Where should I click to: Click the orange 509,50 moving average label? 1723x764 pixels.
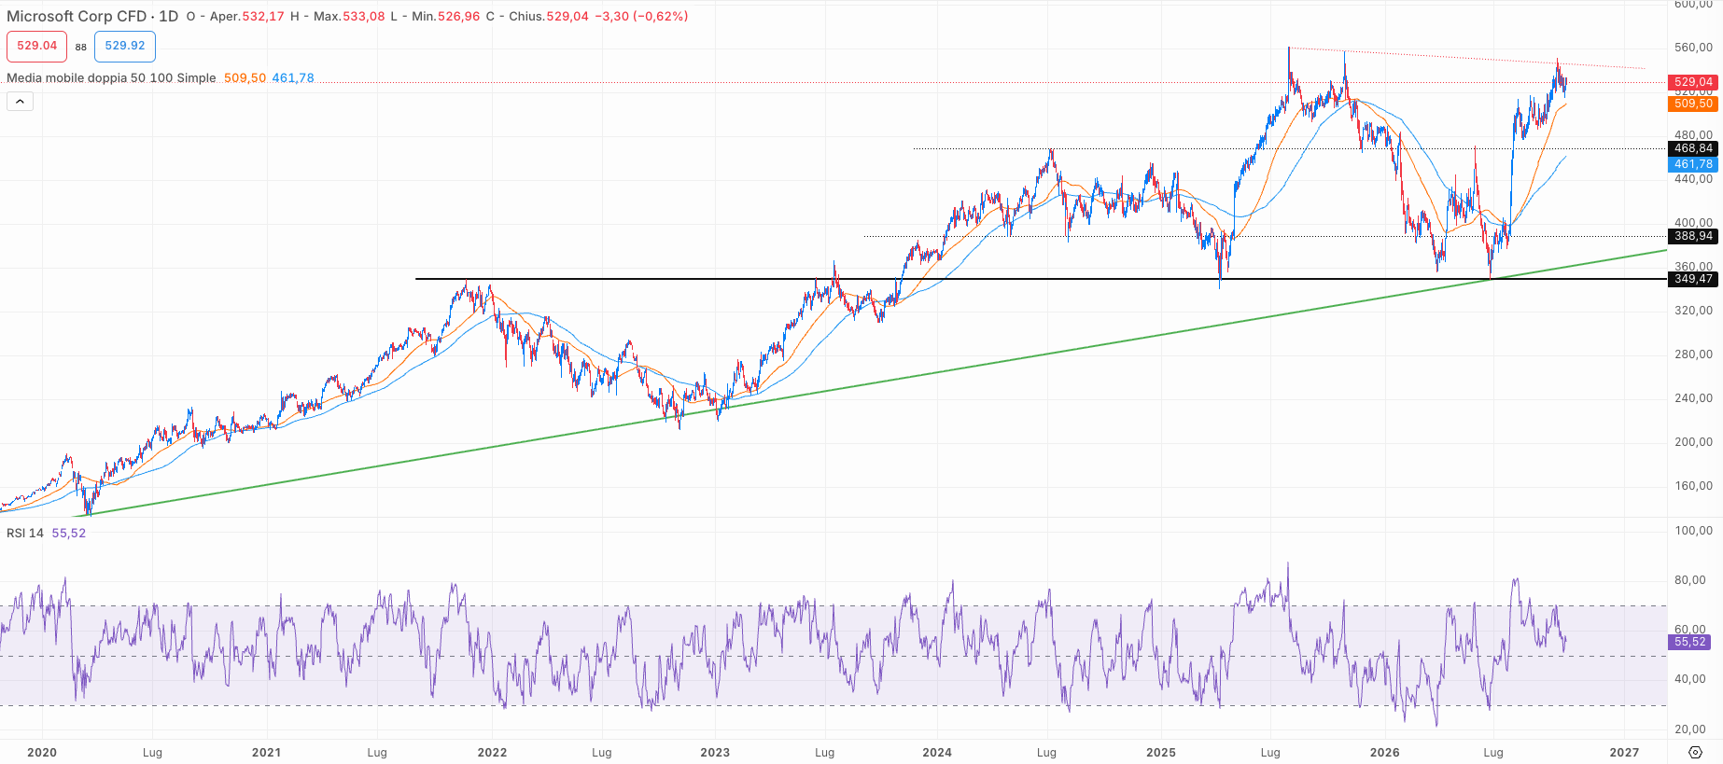pos(1693,104)
